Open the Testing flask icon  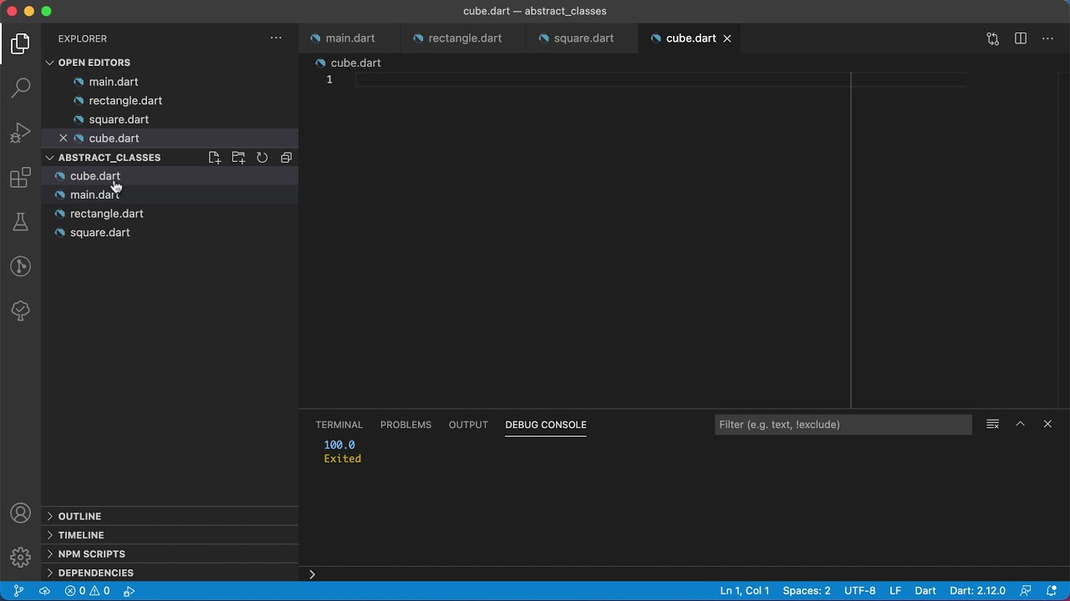click(x=21, y=222)
